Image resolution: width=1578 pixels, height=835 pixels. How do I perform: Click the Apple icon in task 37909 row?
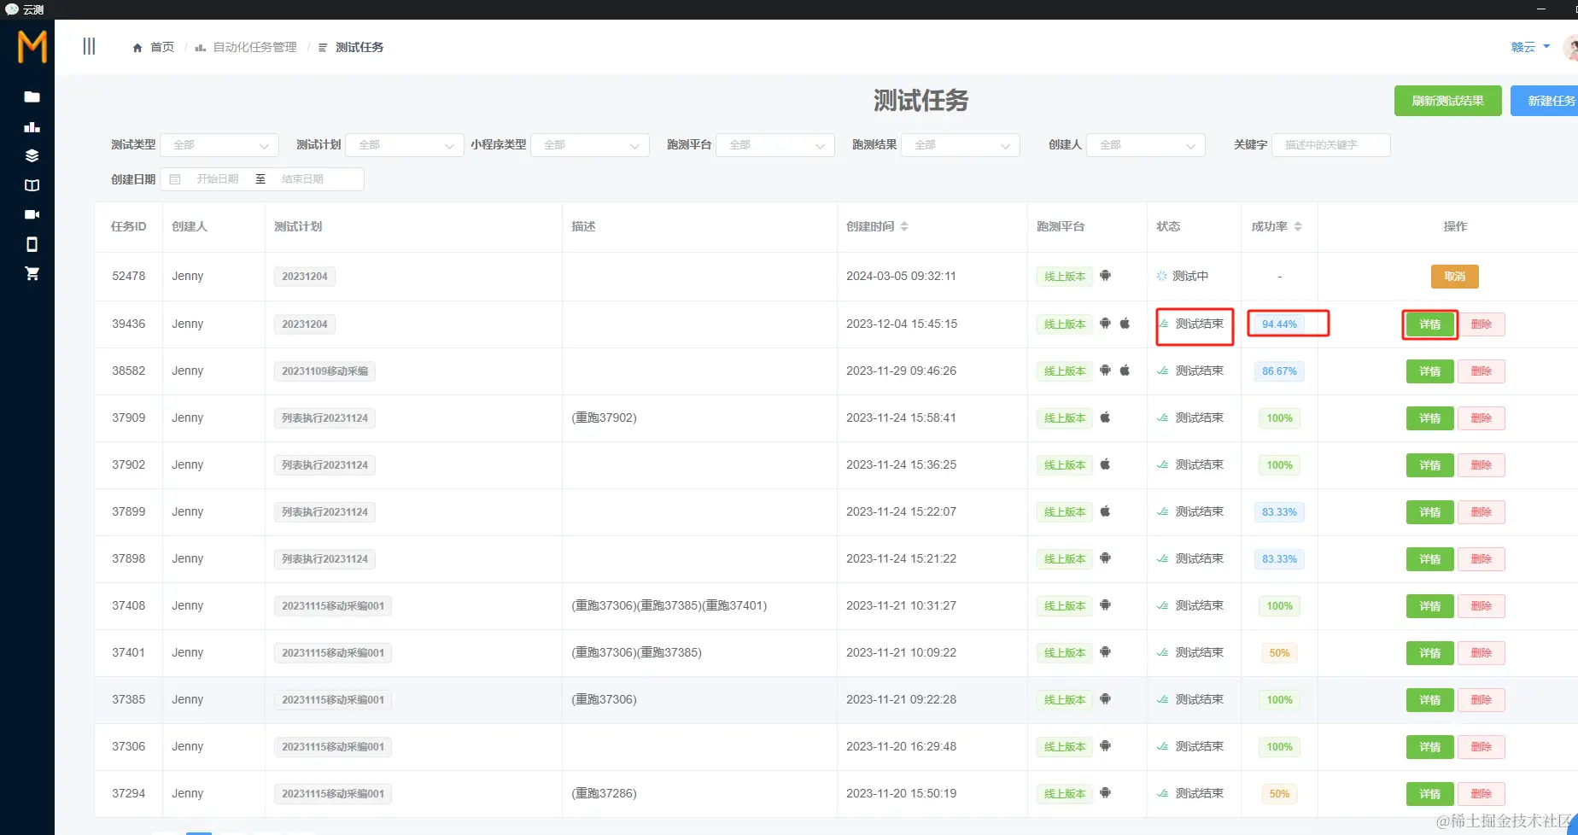point(1105,417)
